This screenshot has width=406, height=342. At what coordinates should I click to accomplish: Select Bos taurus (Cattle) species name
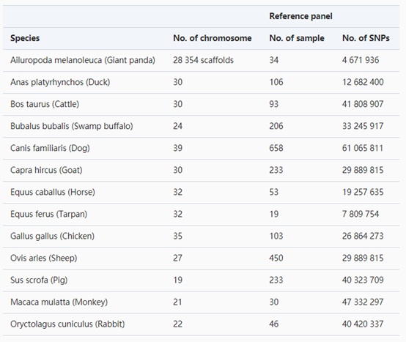tap(45, 104)
